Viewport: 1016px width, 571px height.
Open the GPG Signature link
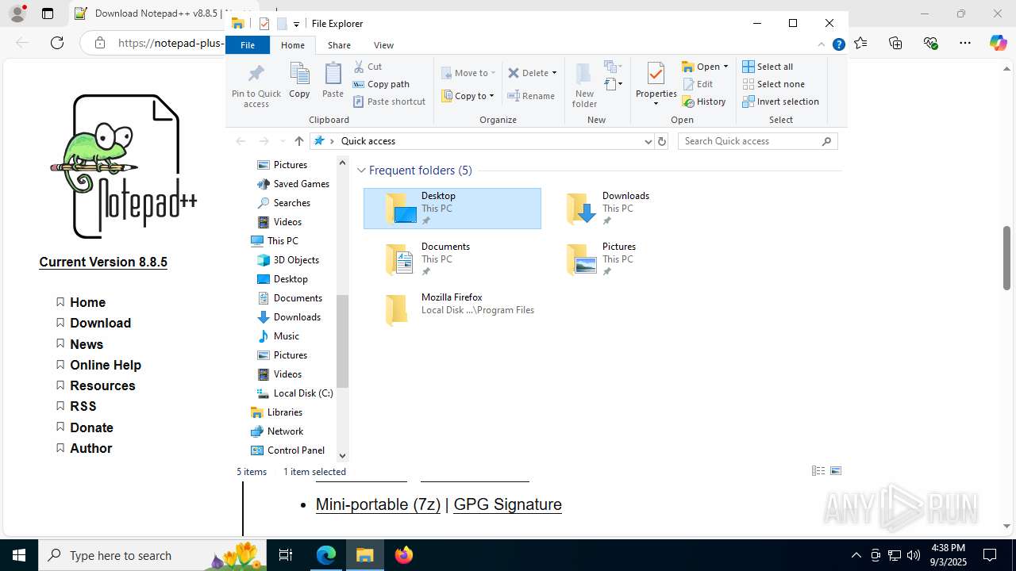pyautogui.click(x=507, y=504)
